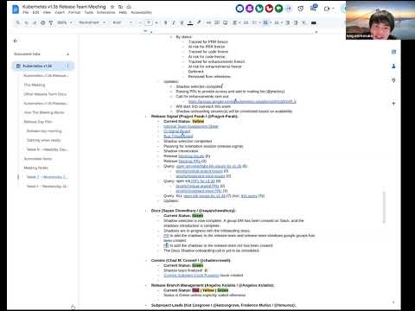
Task: Add a new document tab with plus
Action: coord(67,54)
